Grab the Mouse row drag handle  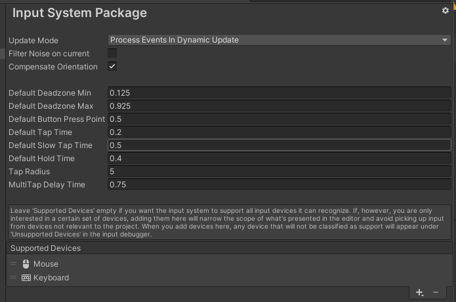tap(13, 264)
